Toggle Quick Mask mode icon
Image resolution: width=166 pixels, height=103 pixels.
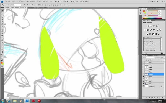click(2, 66)
